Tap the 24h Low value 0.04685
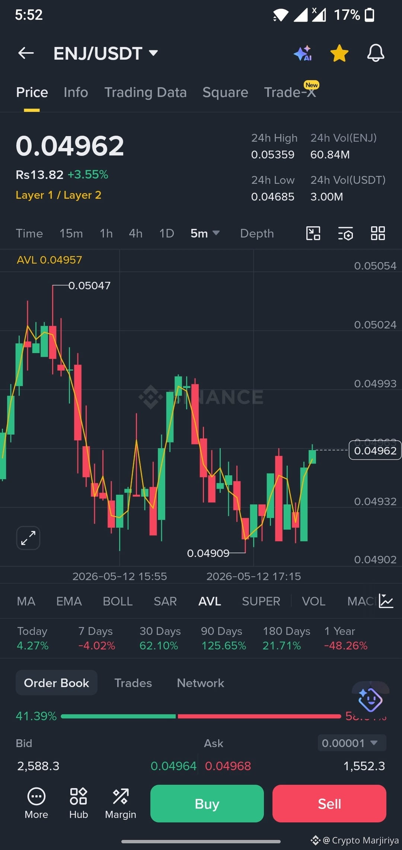Viewport: 402px width, 850px height. 273,196
